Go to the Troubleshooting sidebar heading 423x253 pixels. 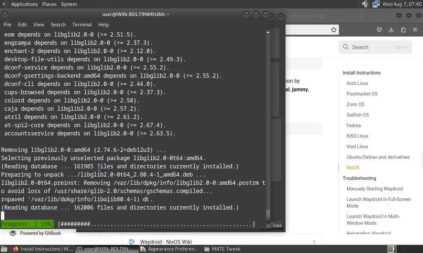point(359,178)
